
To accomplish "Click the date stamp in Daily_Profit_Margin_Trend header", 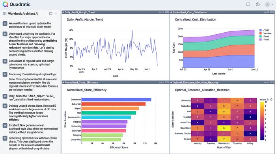I will [x=164, y=12].
